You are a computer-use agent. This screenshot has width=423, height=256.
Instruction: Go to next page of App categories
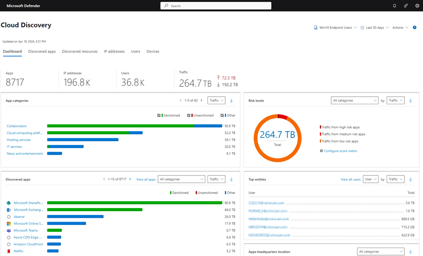click(201, 100)
